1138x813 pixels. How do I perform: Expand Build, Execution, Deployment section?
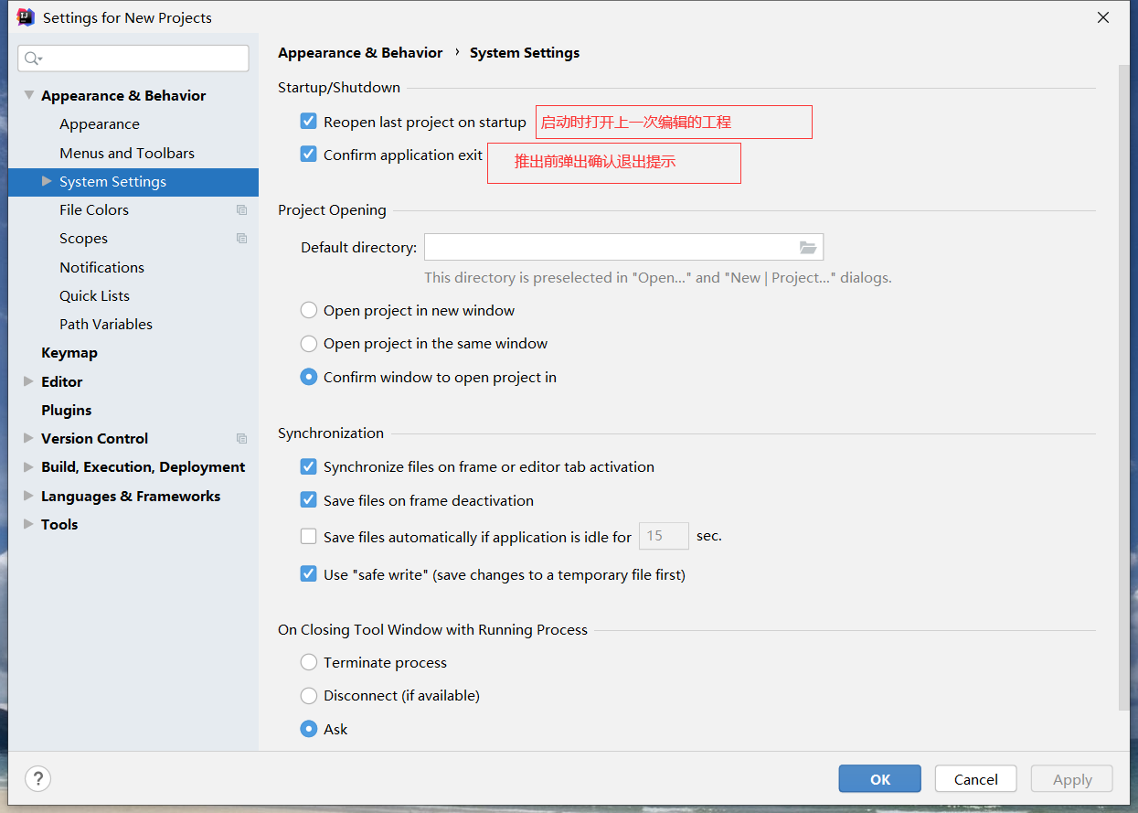coord(28,467)
